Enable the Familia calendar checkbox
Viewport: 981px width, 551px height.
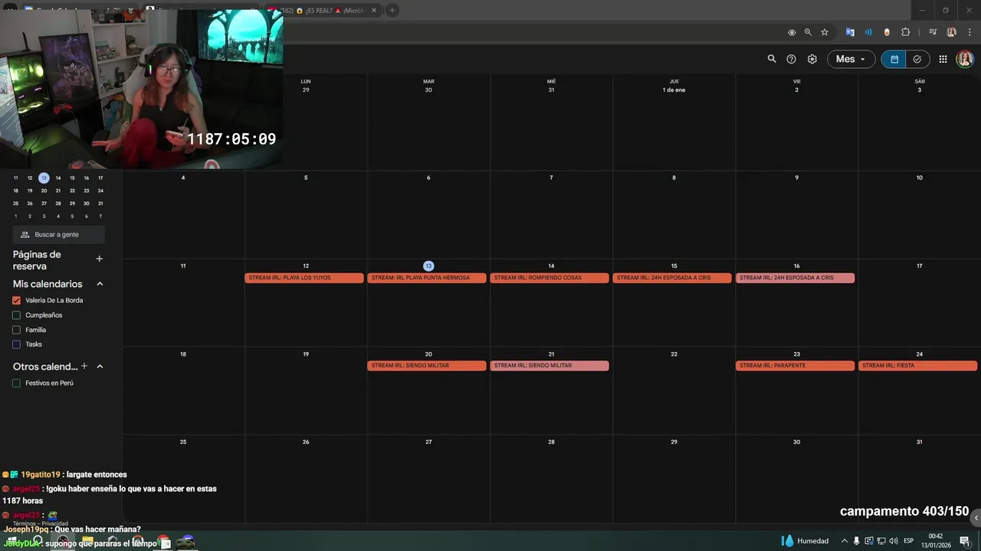coord(16,330)
